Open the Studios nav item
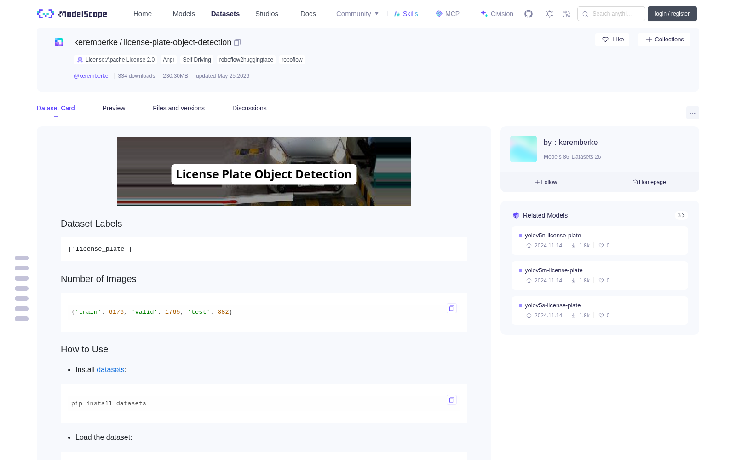Viewport: 736px width, 460px height. pos(267,14)
